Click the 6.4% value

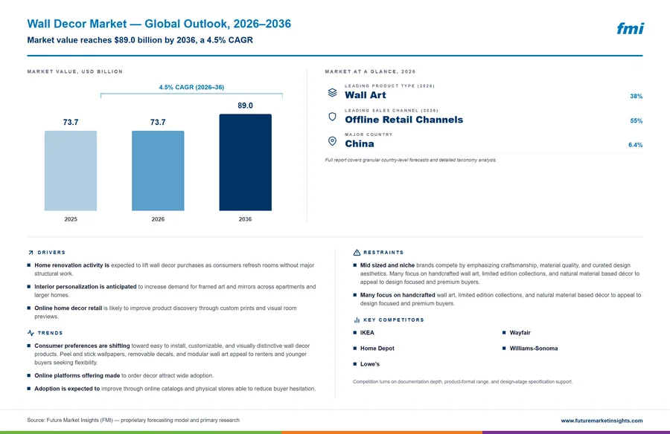click(x=636, y=145)
